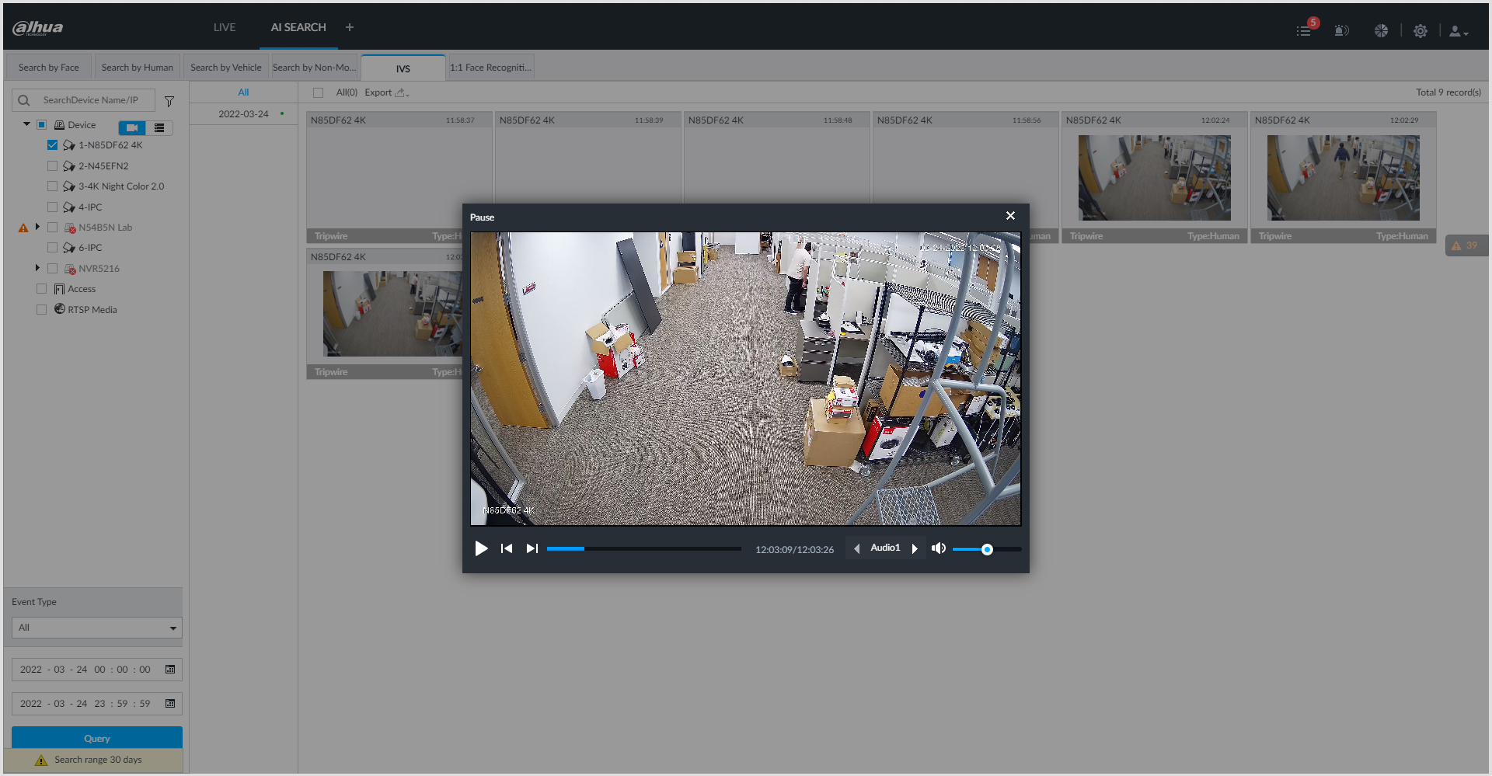
Task: Adjust the volume slider handle
Action: click(x=987, y=549)
